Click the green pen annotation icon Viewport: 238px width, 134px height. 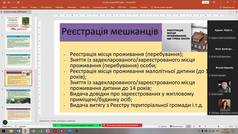pos(5,122)
